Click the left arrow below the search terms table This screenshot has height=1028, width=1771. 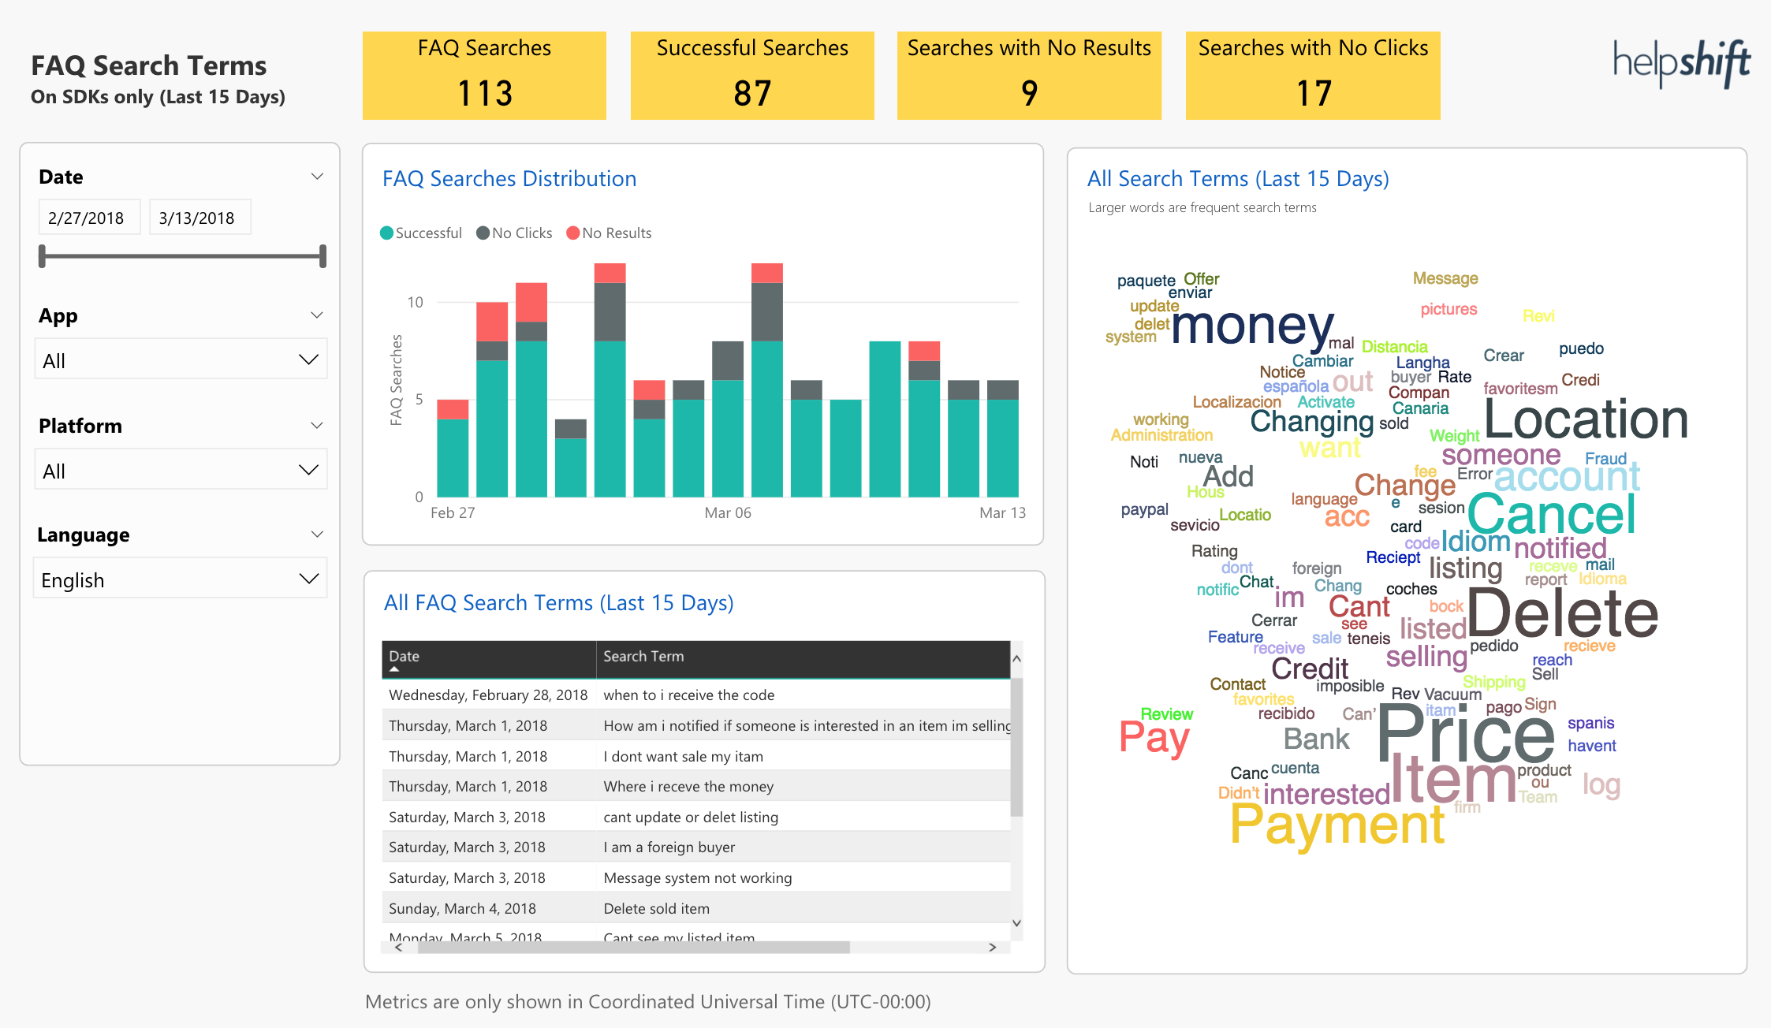click(x=398, y=948)
